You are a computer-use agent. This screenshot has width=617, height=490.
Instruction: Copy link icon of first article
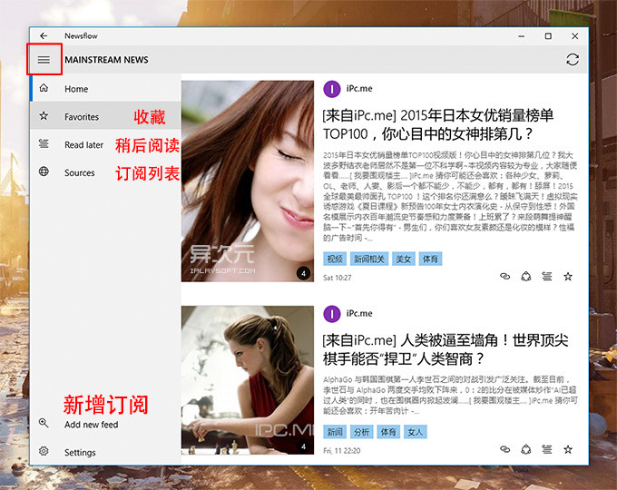(505, 276)
